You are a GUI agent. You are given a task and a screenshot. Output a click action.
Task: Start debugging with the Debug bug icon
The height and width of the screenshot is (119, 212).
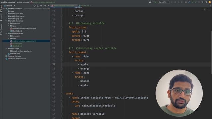[175, 2]
